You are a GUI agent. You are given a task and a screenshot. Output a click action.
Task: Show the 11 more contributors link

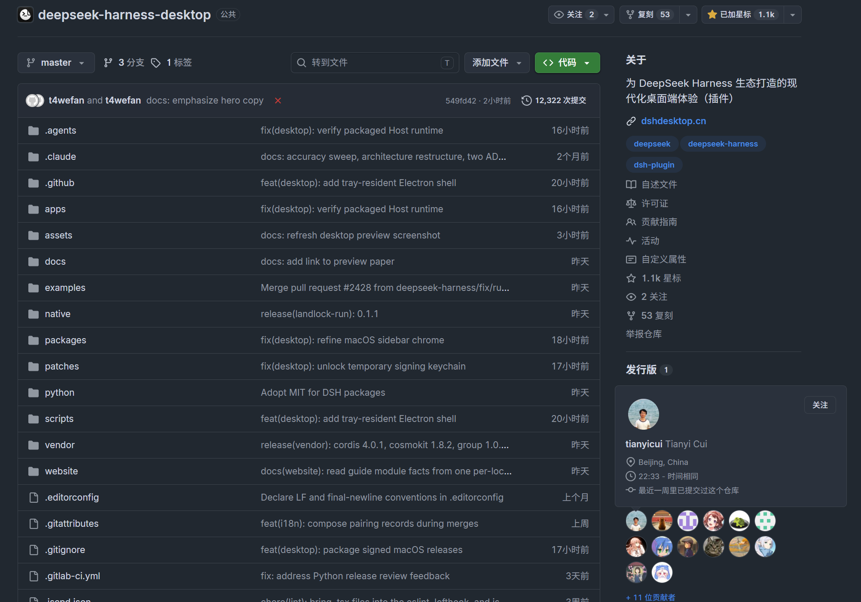coord(650,597)
